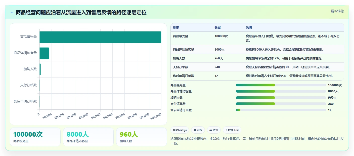This screenshot has width=354, height=156.
Task: Click the 10,000 x-axis tick label
Action: pyautogui.click(x=47, y=116)
